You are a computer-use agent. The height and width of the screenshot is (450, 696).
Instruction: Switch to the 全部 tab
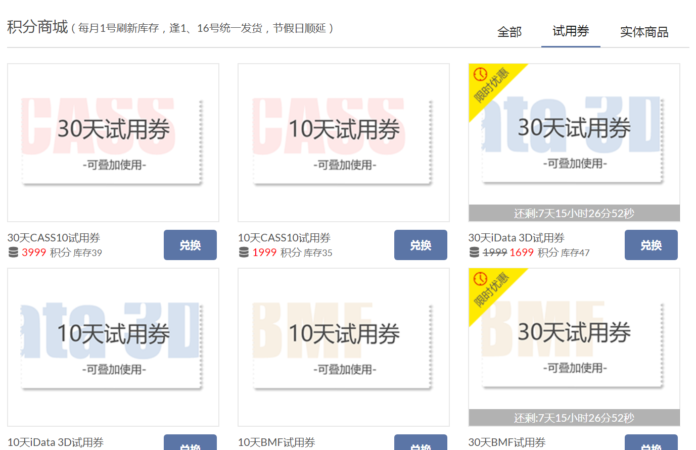point(509,32)
